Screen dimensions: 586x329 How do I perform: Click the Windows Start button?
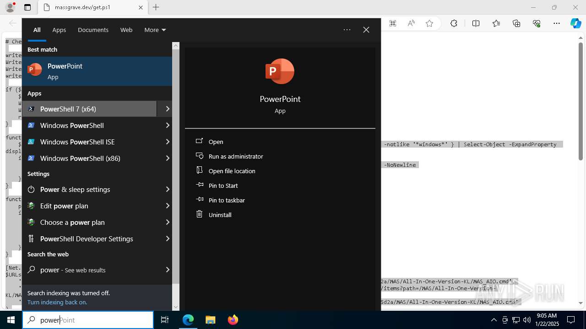click(11, 320)
